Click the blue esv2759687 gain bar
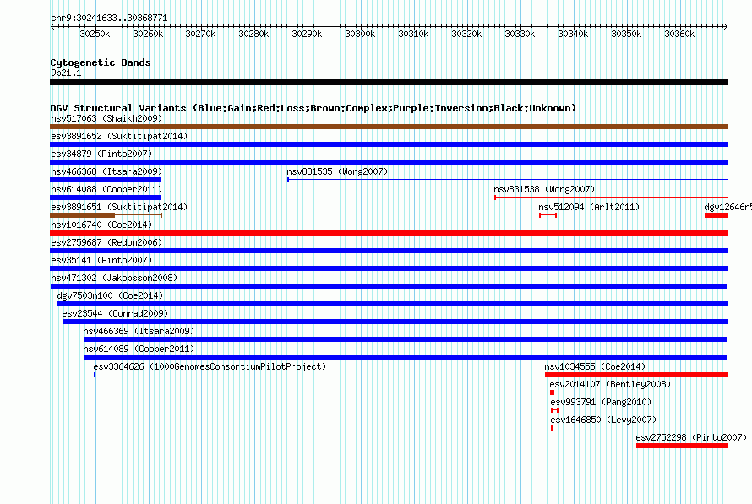Viewport: 752px width, 504px height. [x=389, y=251]
